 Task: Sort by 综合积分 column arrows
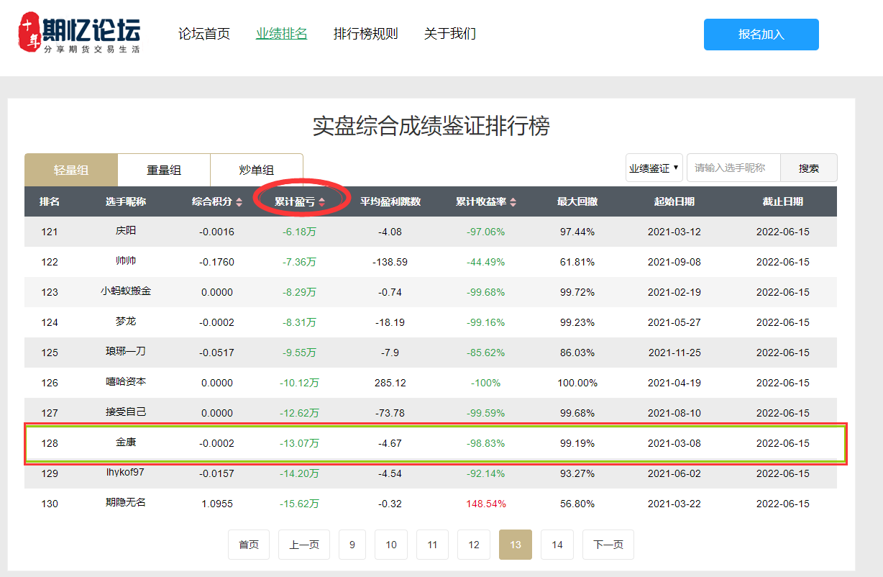coord(239,203)
